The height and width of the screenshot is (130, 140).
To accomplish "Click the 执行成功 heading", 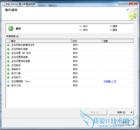I will point(11,10).
